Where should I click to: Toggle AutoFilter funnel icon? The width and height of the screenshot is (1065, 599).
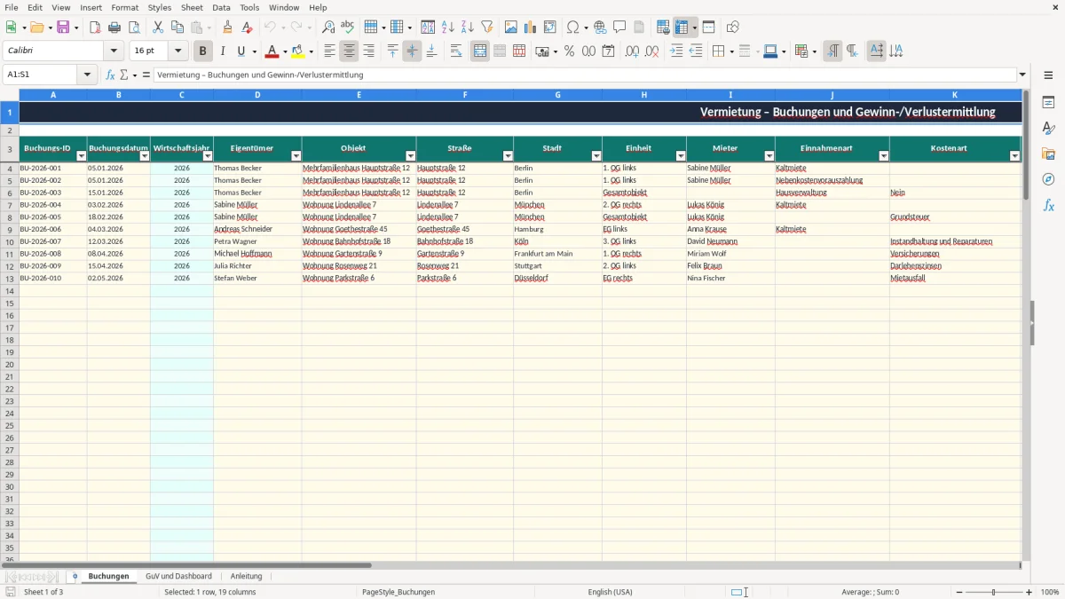(487, 28)
